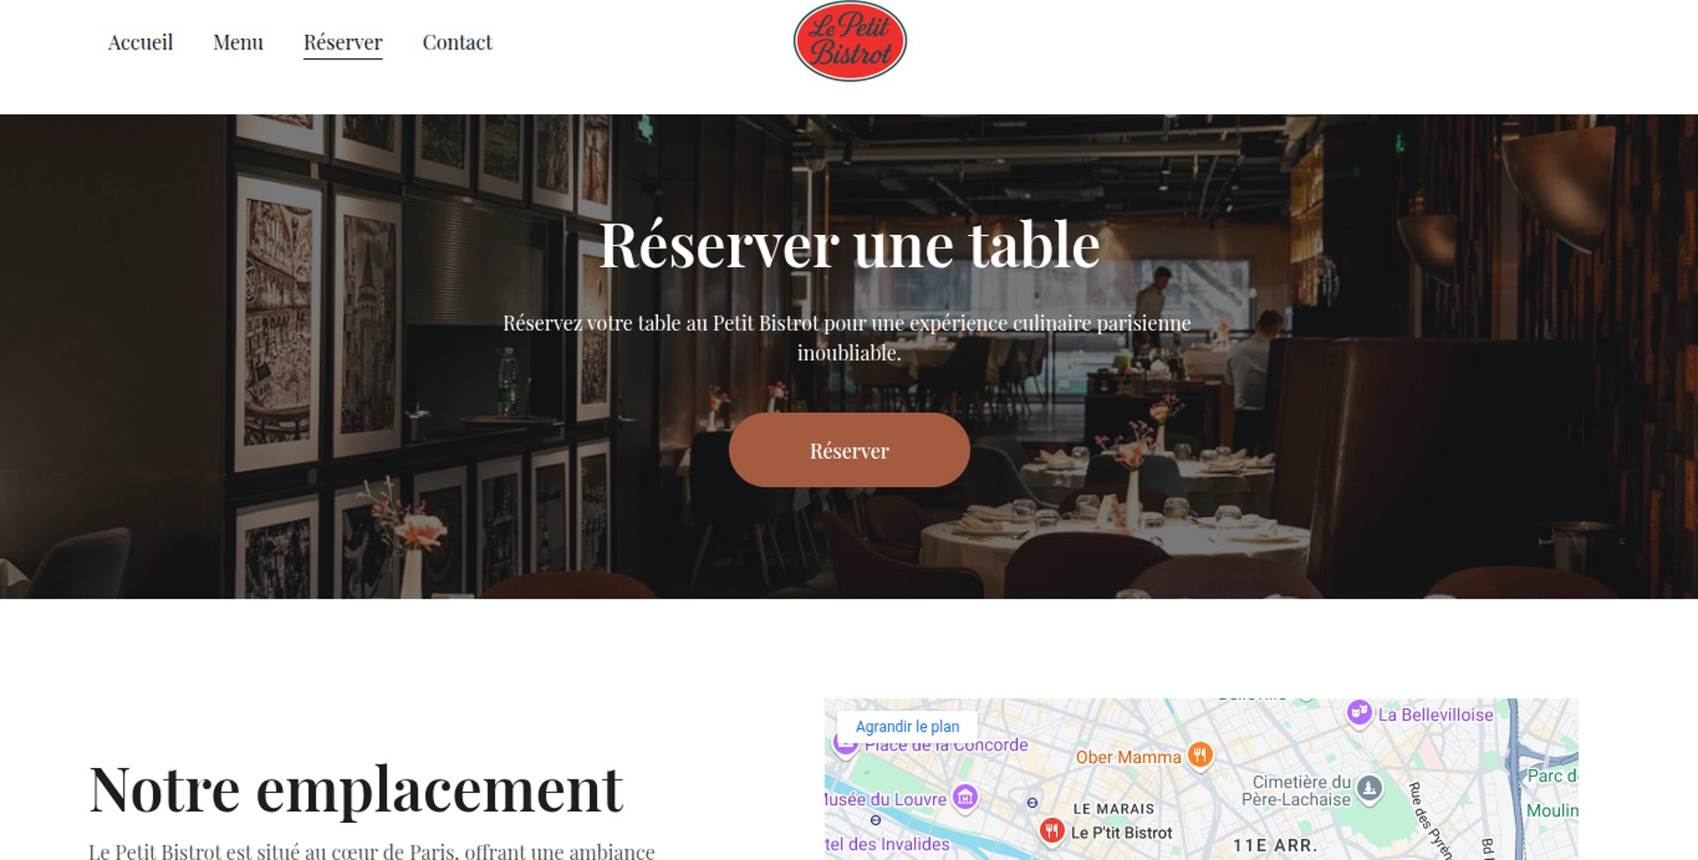The width and height of the screenshot is (1698, 860).
Task: Click the La Bellevilloise map label
Action: [x=1435, y=715]
